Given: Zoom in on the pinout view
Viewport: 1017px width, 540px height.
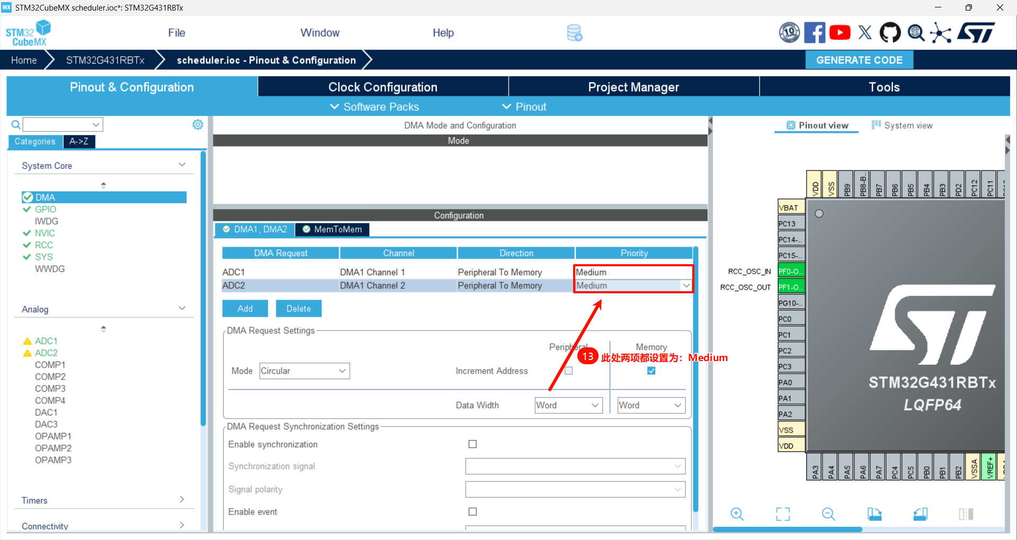Looking at the screenshot, I should click(x=737, y=514).
